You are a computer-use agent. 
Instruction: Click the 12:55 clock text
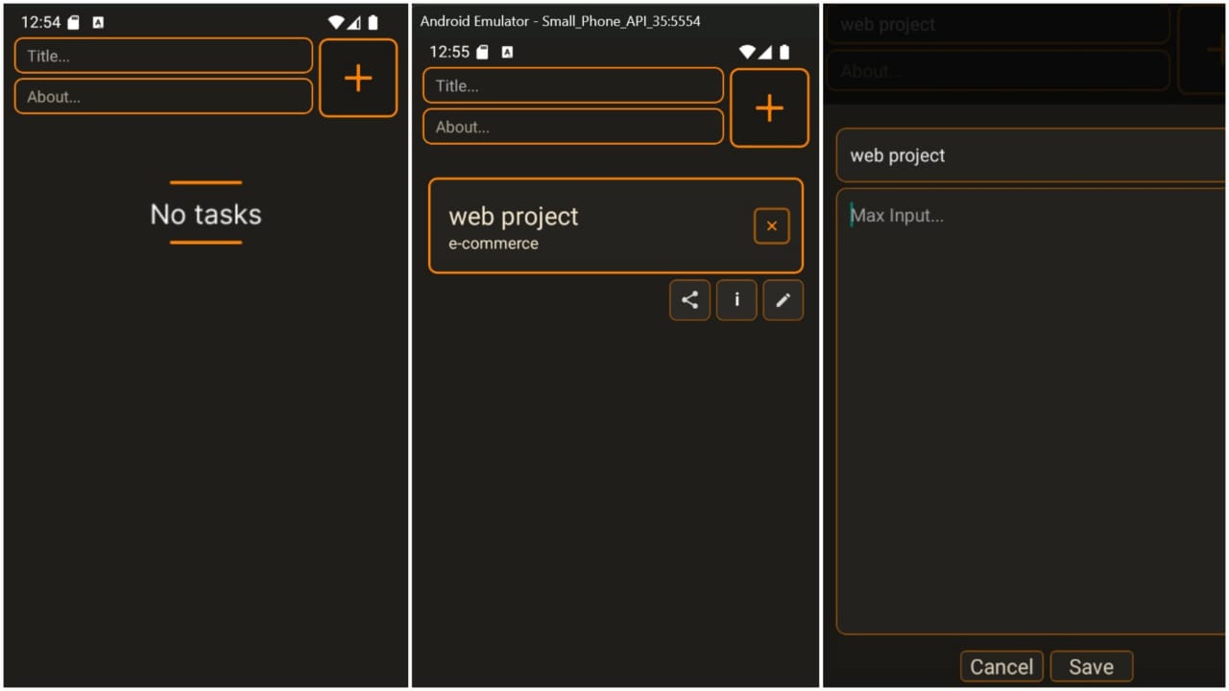(x=449, y=52)
